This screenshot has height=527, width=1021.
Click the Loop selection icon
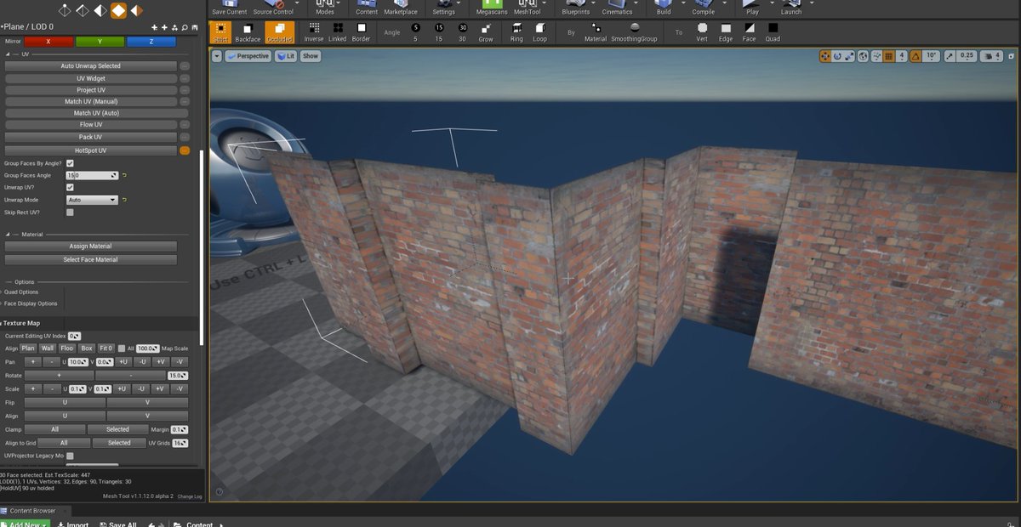[x=540, y=33]
